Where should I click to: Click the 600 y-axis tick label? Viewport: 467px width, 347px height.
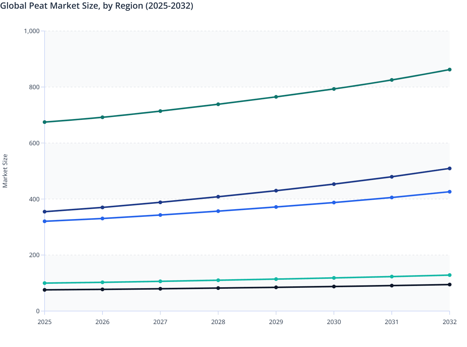34,143
